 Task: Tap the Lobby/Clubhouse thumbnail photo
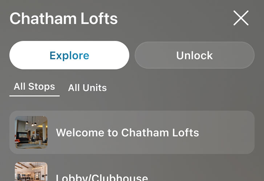pos(31,172)
